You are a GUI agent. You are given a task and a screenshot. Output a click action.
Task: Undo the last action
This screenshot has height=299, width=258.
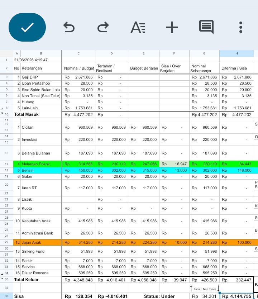coord(69,27)
